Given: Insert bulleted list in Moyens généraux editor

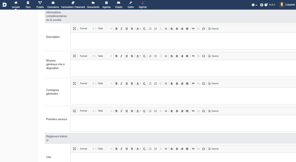Looking at the screenshot, I should [155, 56].
